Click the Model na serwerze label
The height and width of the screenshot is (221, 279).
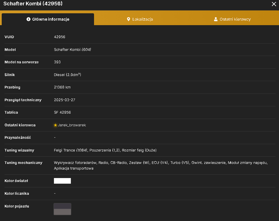click(22, 62)
